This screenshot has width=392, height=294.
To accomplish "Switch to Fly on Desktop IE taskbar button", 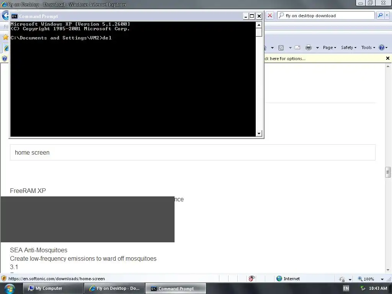I will pyautogui.click(x=114, y=288).
